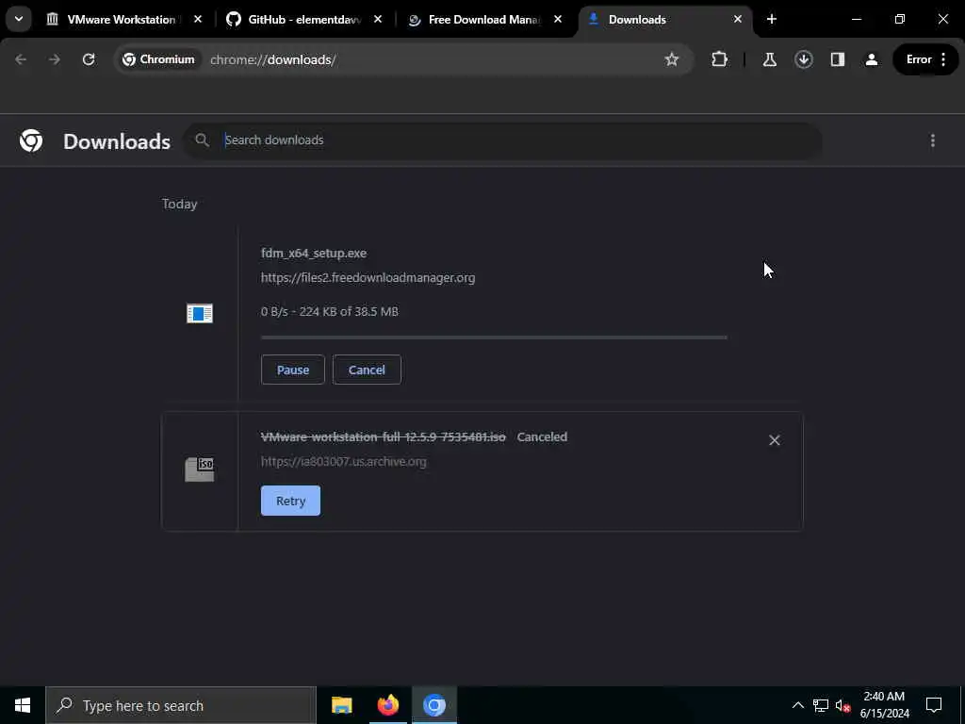
Task: Open the Extensions puzzle icon
Action: (719, 59)
